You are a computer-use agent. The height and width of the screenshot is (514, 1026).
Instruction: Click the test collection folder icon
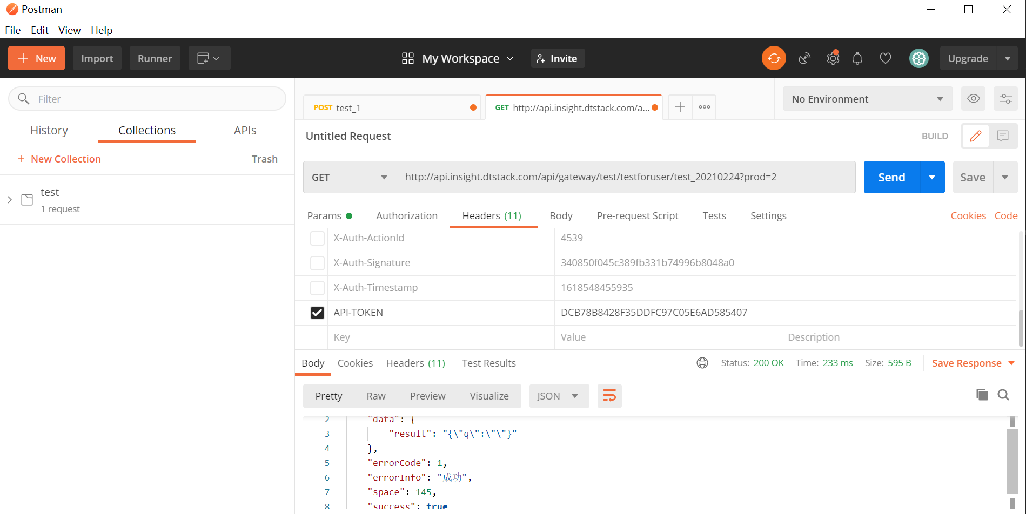click(27, 200)
